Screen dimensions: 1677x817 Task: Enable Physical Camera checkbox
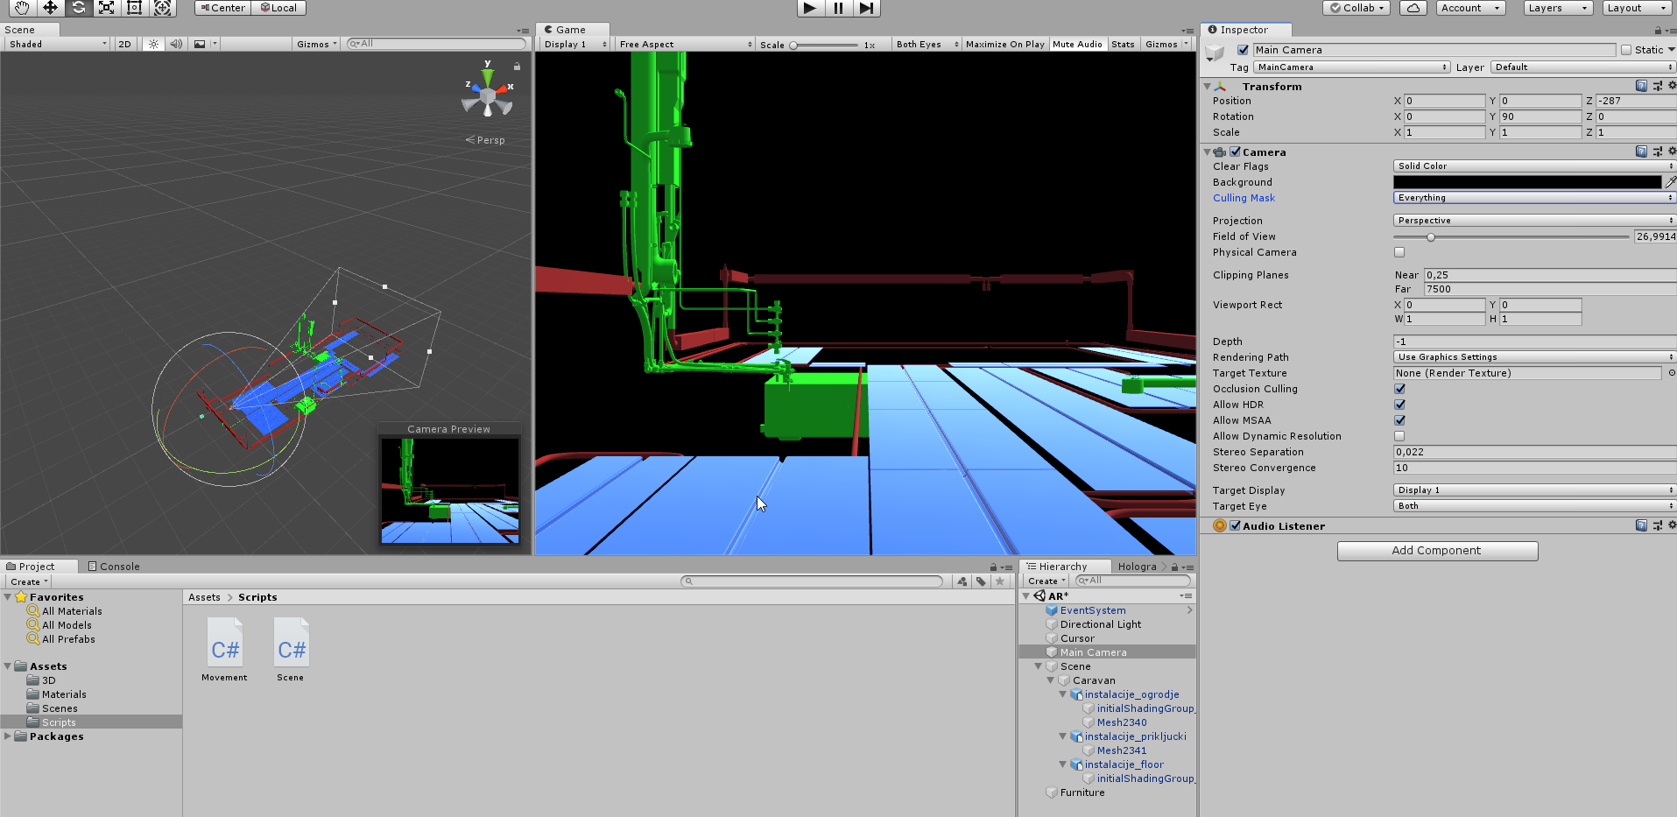[x=1399, y=252]
